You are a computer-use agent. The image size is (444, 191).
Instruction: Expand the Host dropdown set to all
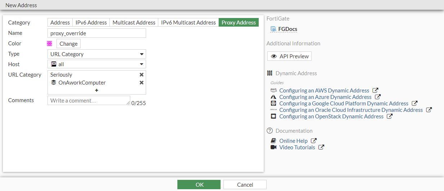click(97, 64)
